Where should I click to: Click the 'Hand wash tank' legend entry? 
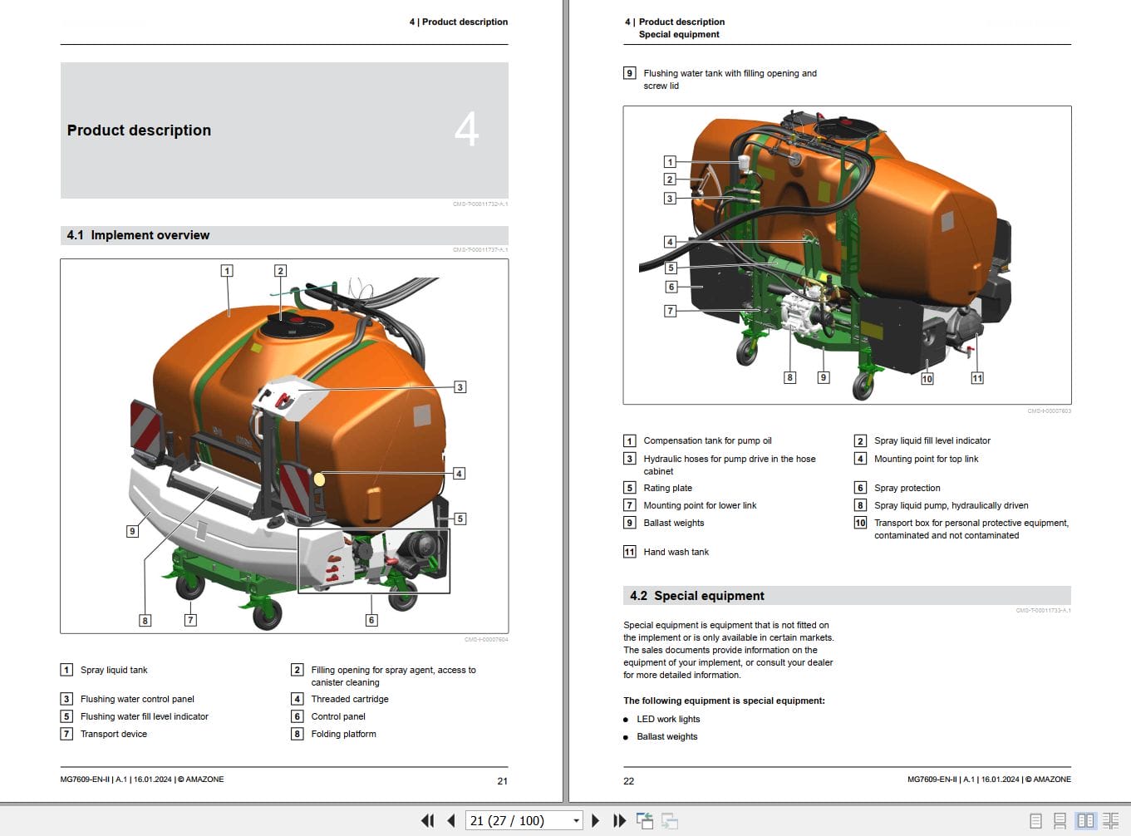pyautogui.click(x=676, y=552)
